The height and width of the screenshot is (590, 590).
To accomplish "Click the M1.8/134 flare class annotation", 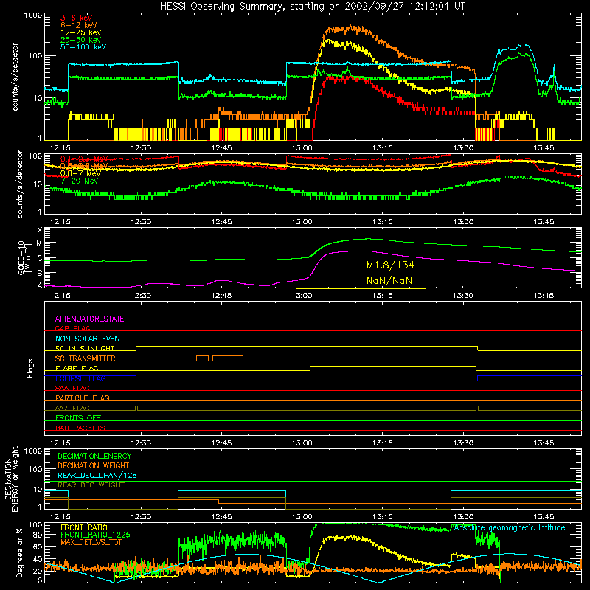I will (390, 265).
